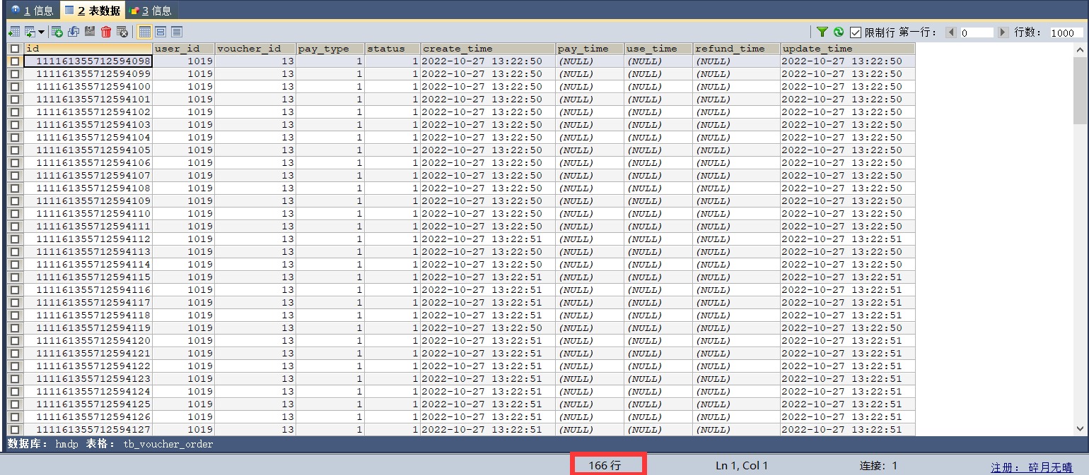Viewport: 1089px width, 475px height.
Task: Open the green funnel filter
Action: pyautogui.click(x=822, y=32)
